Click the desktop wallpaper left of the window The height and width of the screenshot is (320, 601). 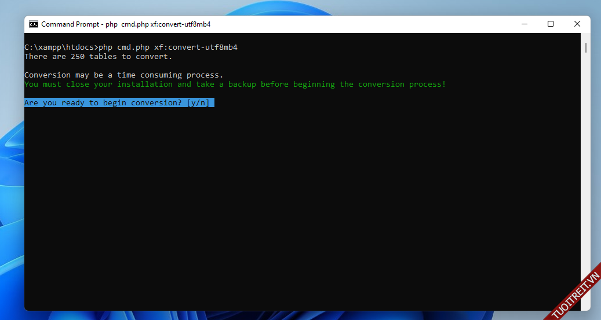tap(12, 174)
